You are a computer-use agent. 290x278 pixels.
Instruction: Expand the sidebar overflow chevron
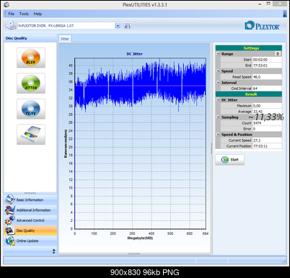point(53,251)
